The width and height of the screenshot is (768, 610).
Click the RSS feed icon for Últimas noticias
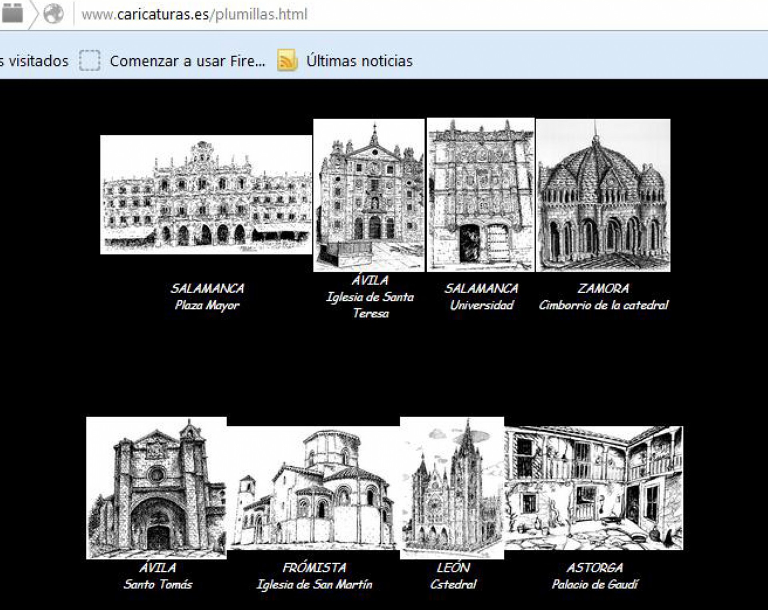click(x=287, y=61)
